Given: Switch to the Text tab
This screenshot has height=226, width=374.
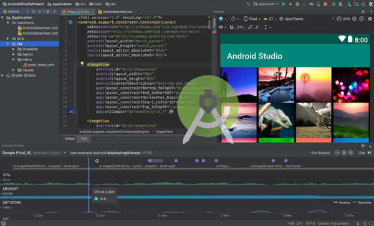Looking at the screenshot, I should click(x=84, y=139).
